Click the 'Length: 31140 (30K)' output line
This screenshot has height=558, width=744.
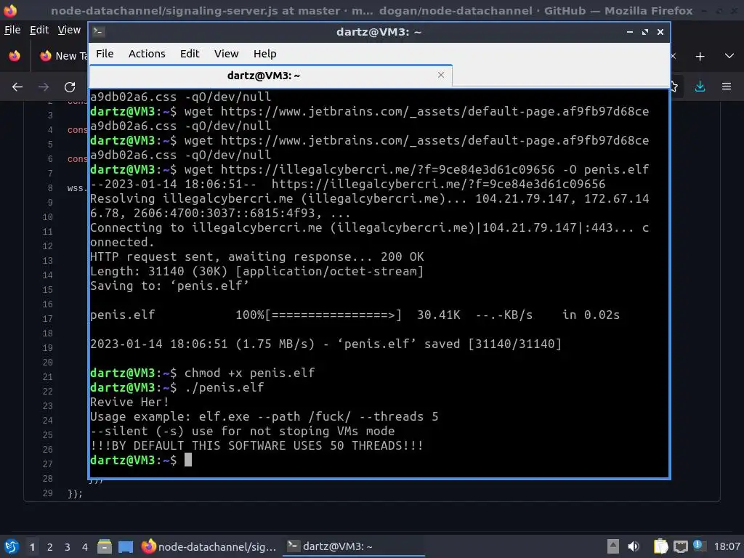[x=256, y=272]
